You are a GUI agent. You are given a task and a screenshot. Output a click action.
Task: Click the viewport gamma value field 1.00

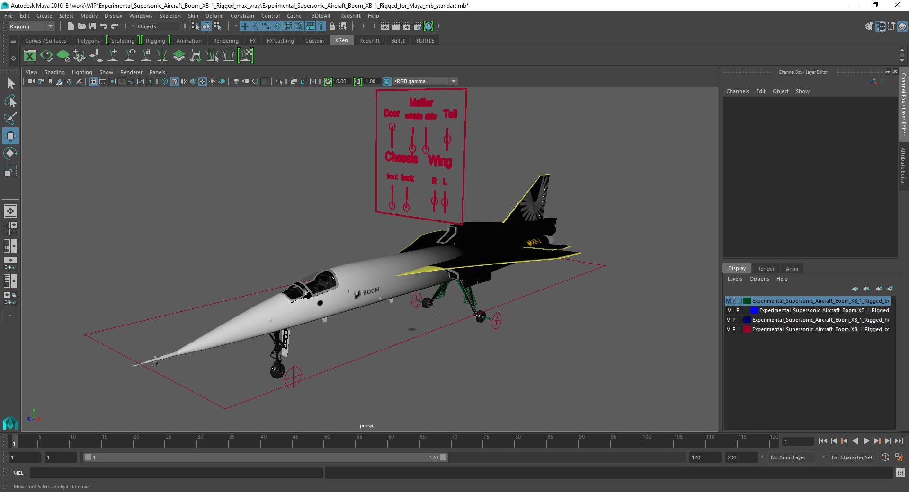[371, 81]
